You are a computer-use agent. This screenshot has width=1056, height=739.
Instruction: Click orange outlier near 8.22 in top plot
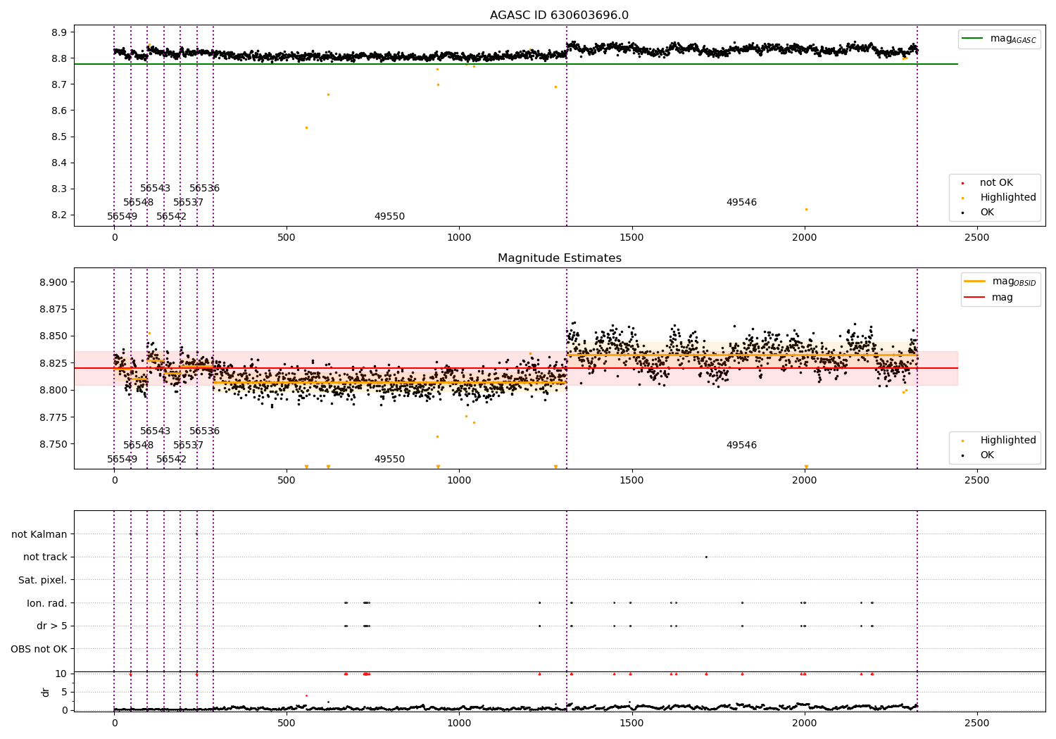[x=806, y=209]
